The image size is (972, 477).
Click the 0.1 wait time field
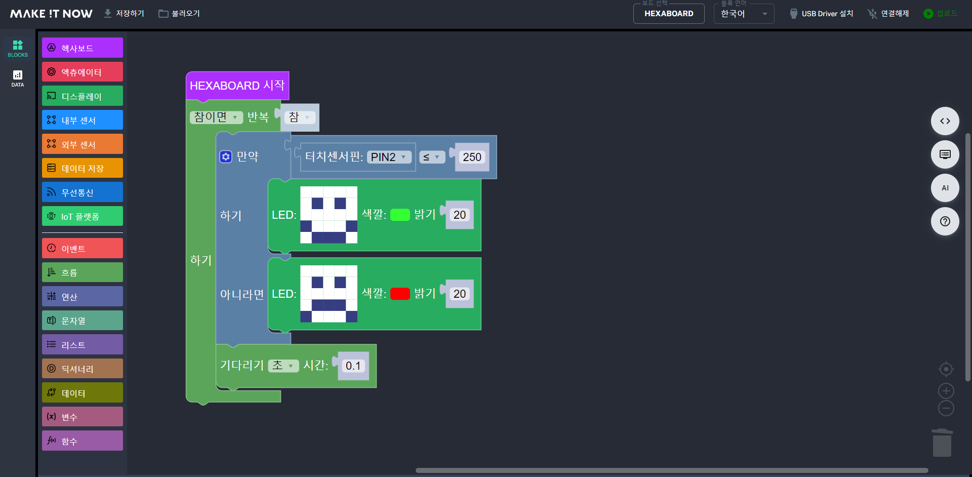click(353, 366)
